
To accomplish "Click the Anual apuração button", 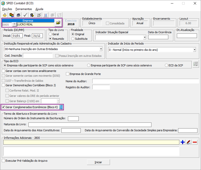I will (140, 23).
